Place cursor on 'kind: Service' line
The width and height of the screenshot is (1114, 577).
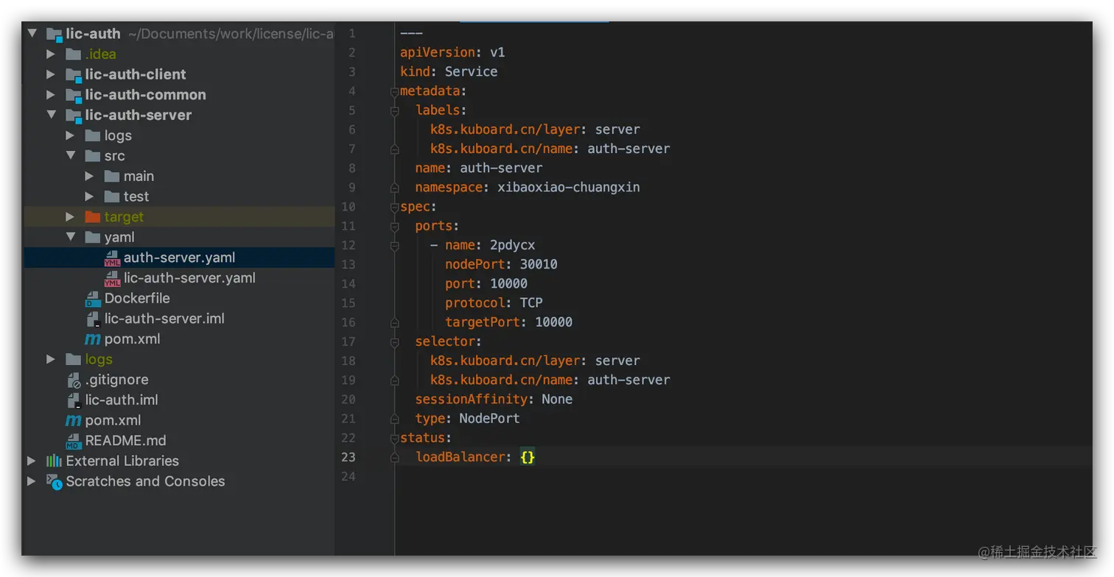pos(449,71)
